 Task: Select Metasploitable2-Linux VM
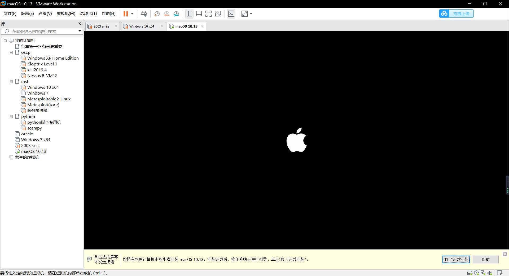pos(49,99)
